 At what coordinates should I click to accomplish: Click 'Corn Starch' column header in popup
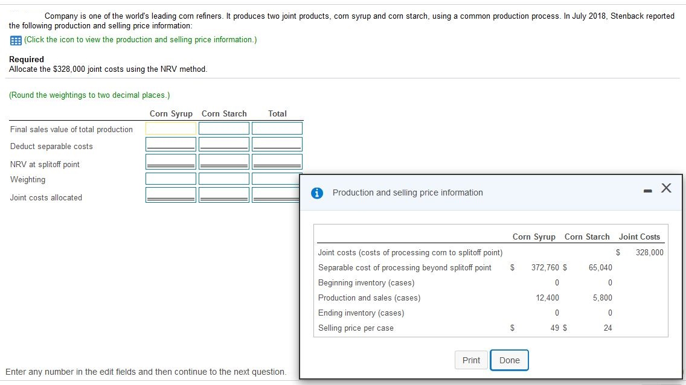point(587,237)
